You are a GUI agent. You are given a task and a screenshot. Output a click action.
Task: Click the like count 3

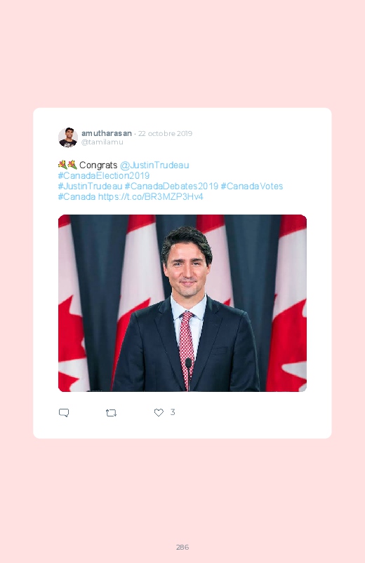173,412
